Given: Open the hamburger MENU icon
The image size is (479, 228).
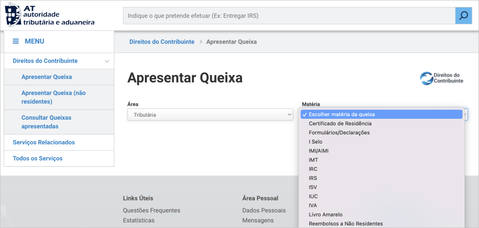Looking at the screenshot, I should click(16, 41).
